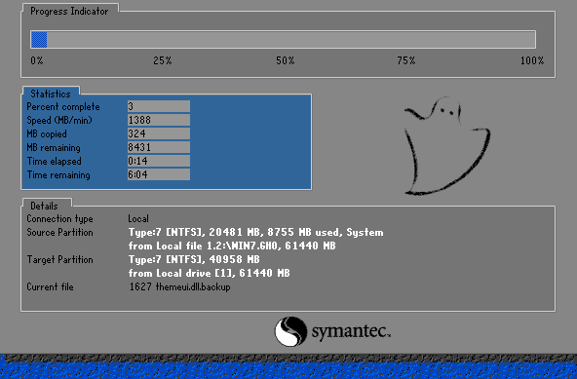Click the Ghost mascot drawing
Viewport: 577px width, 379px height.
[x=447, y=146]
